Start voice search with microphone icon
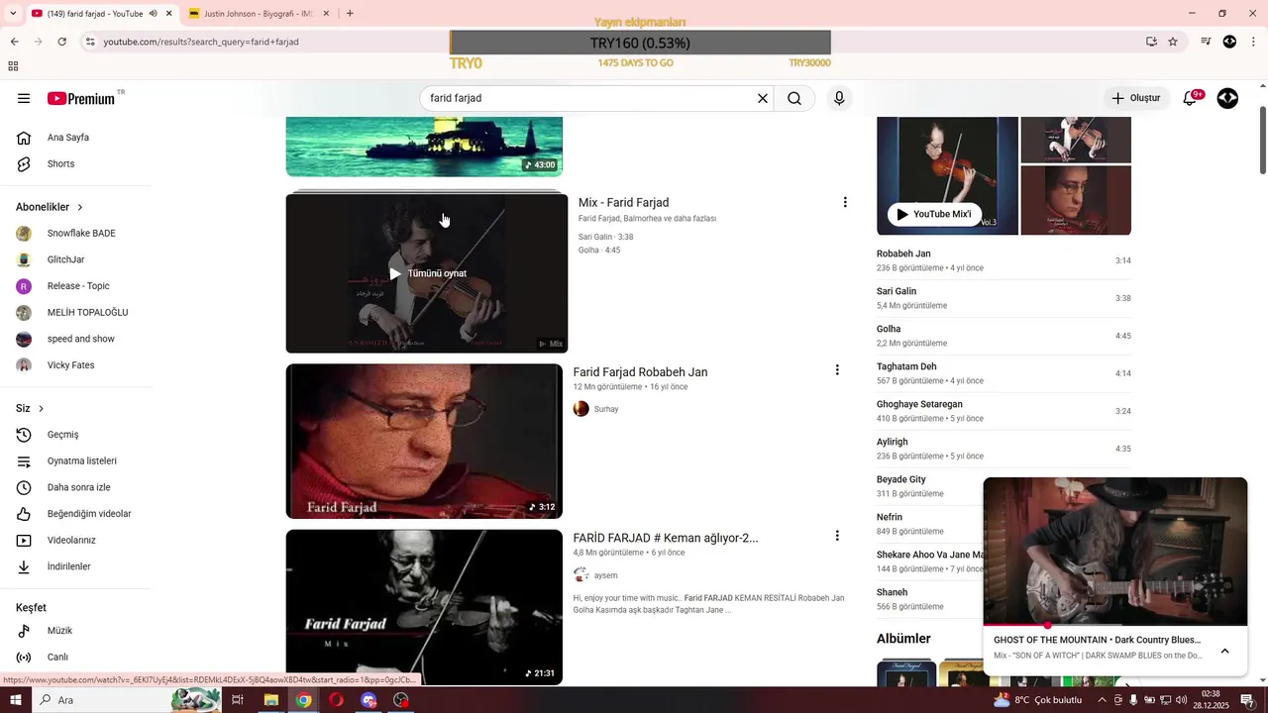This screenshot has width=1268, height=713. pyautogui.click(x=839, y=98)
